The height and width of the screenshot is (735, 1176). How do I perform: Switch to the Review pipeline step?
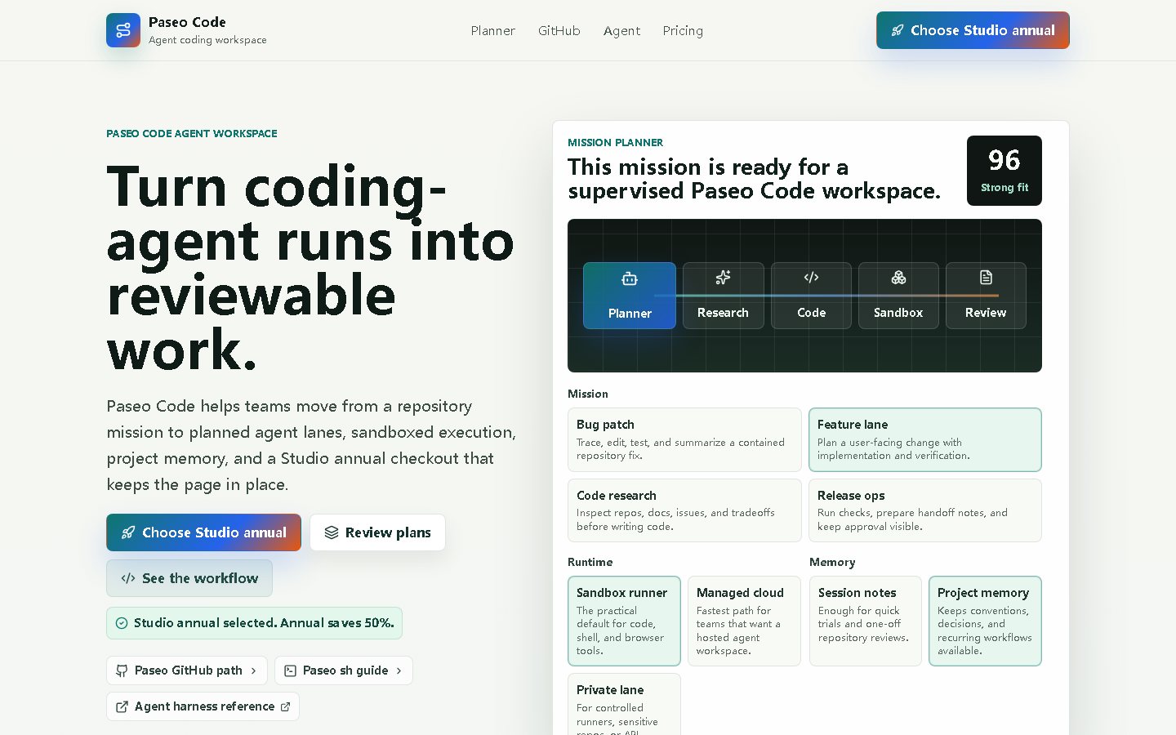[986, 296]
